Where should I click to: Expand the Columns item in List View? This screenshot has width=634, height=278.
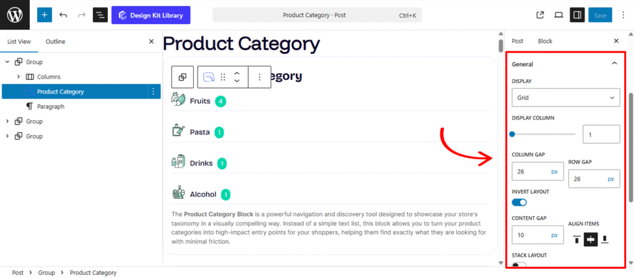(x=19, y=77)
